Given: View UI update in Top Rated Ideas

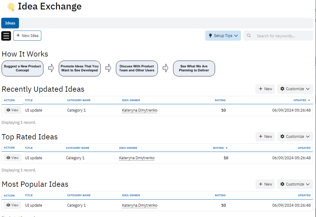Looking at the screenshot, I should tap(13, 158).
